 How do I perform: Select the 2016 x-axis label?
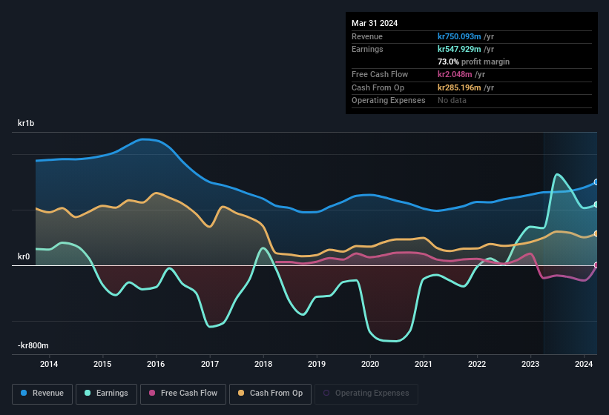(x=156, y=364)
